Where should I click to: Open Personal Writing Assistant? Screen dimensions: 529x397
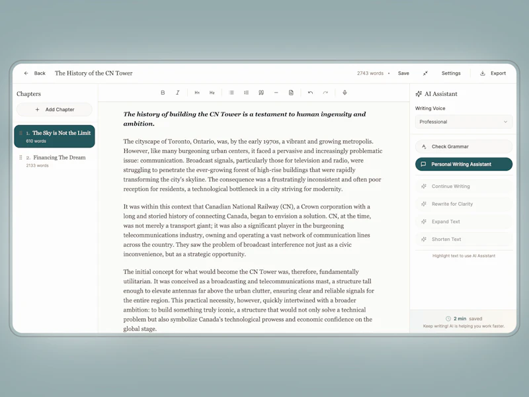coord(464,164)
